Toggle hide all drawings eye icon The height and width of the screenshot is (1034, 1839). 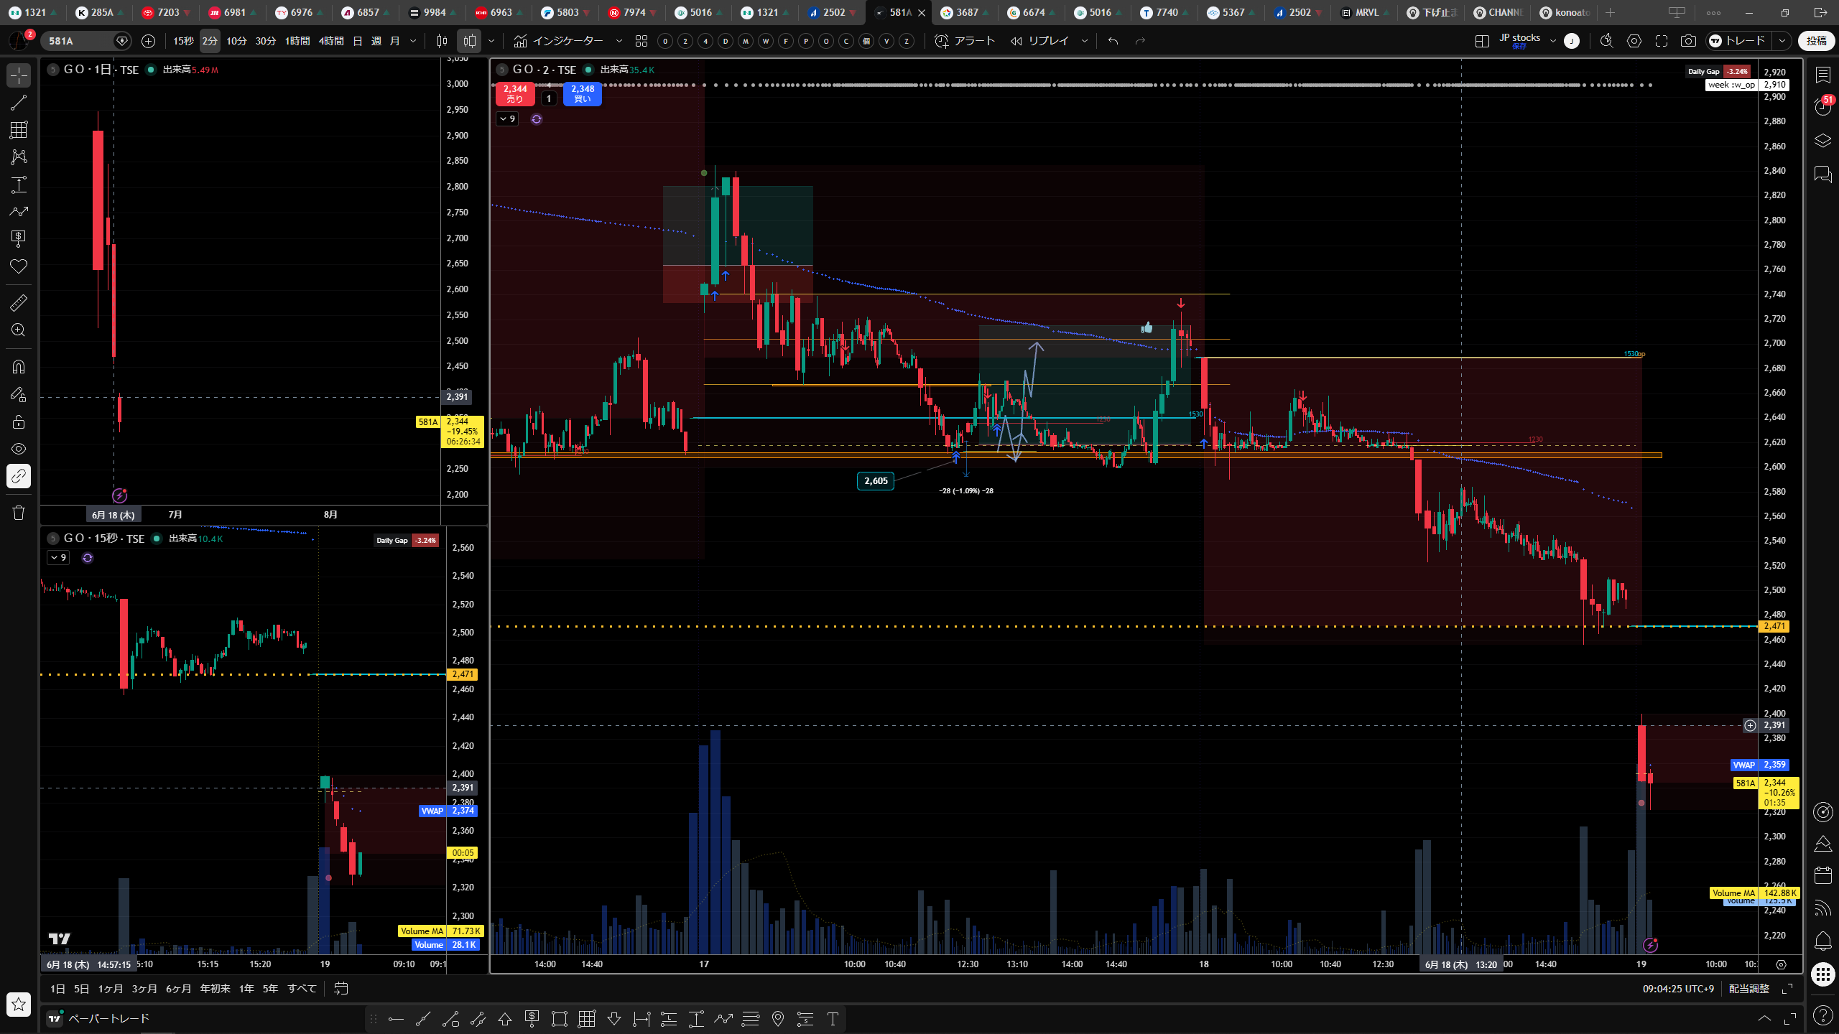[x=19, y=449]
